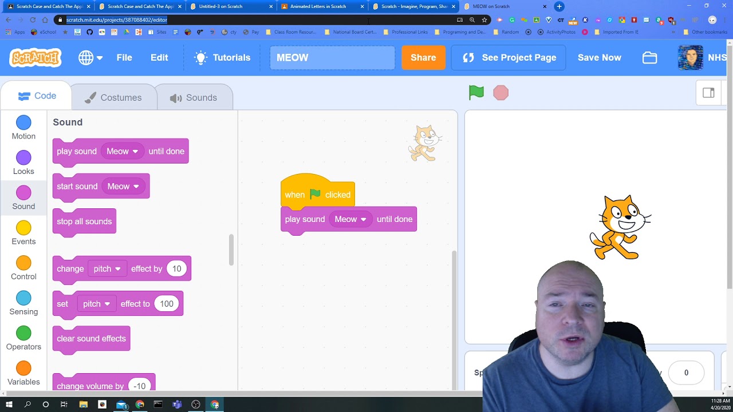Click -10 value in change volume block
733x412 pixels.
point(139,386)
